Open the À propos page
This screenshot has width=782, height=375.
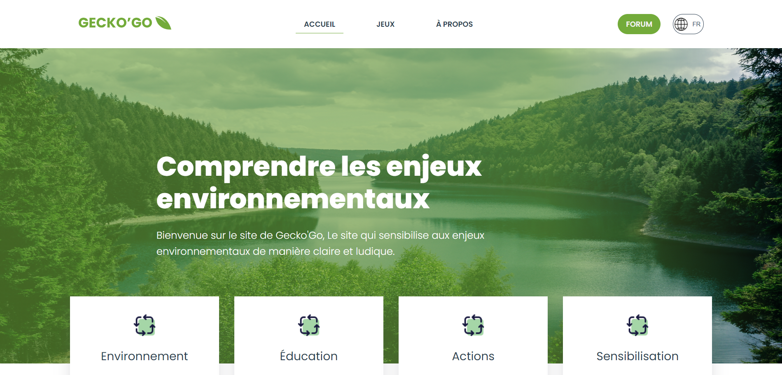(454, 24)
